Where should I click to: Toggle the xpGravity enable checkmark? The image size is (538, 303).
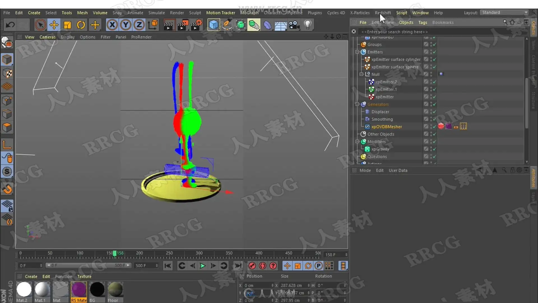coord(435,149)
